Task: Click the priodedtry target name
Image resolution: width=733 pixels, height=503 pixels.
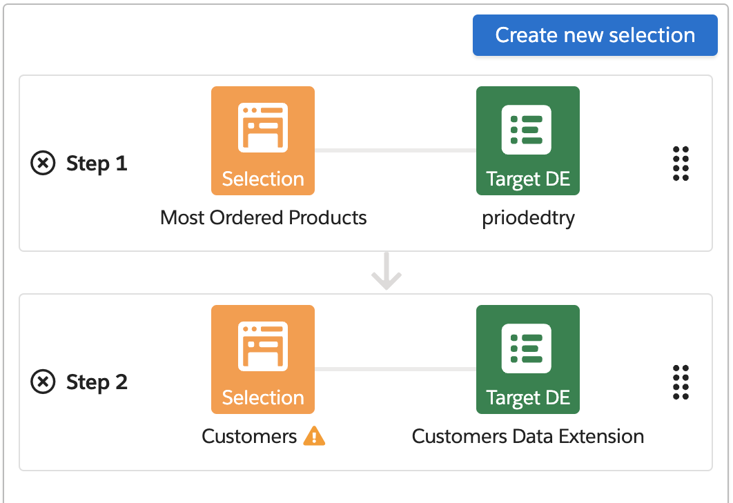Action: click(528, 218)
